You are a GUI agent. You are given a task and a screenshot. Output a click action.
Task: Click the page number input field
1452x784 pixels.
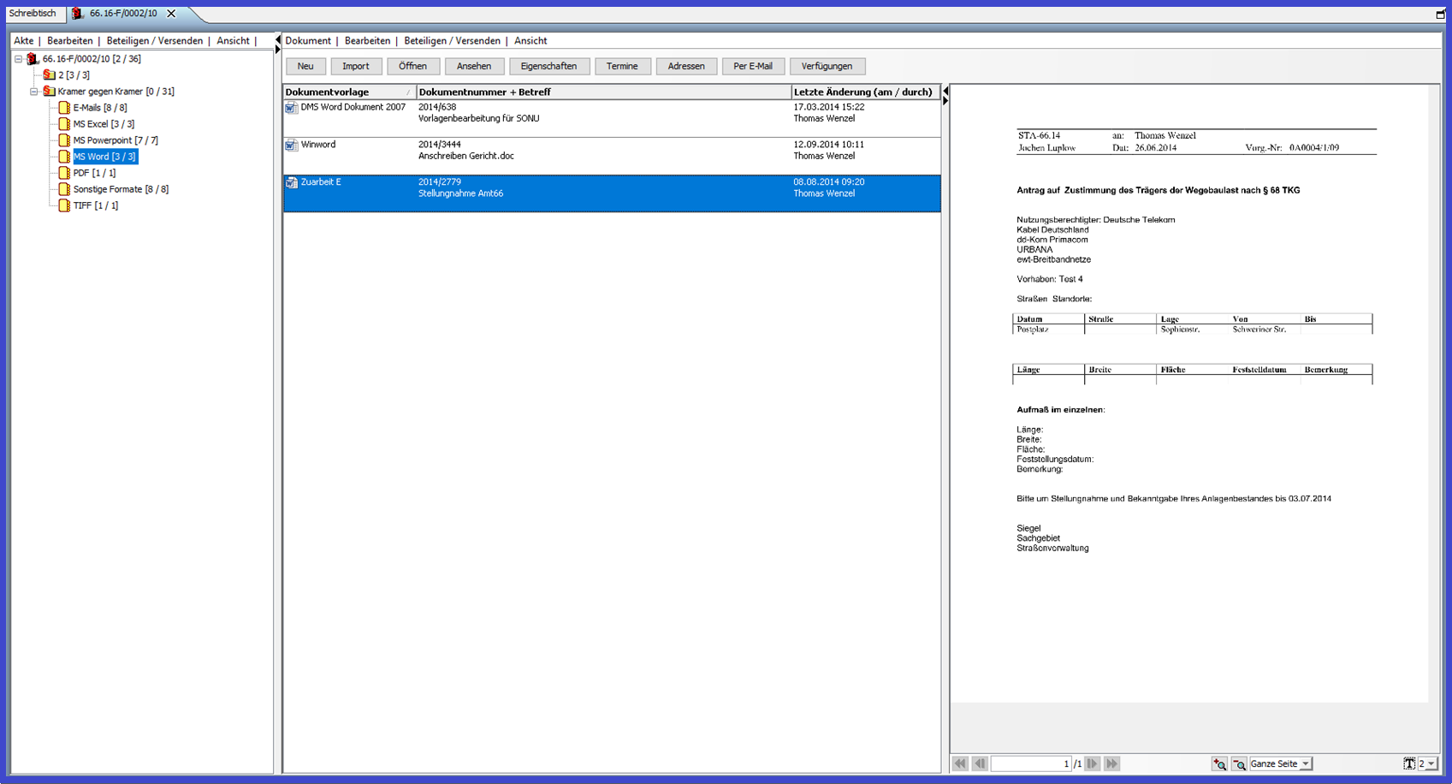1030,763
